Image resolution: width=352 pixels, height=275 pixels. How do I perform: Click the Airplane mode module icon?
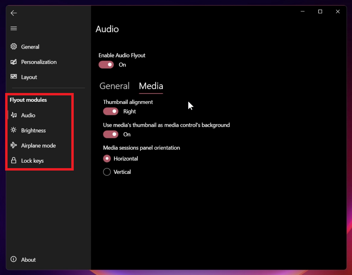(14, 145)
